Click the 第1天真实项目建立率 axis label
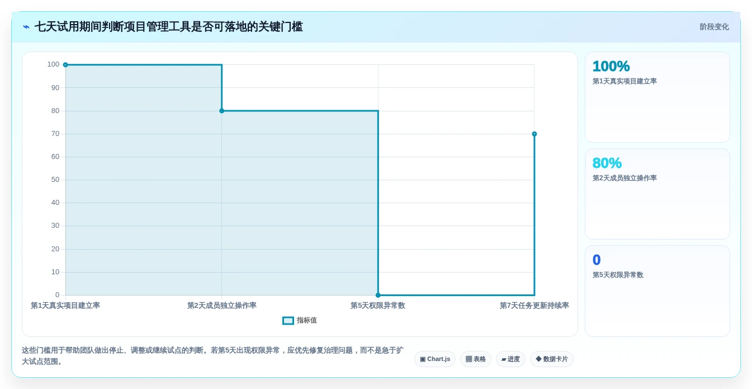This screenshot has width=752, height=389. coord(65,306)
